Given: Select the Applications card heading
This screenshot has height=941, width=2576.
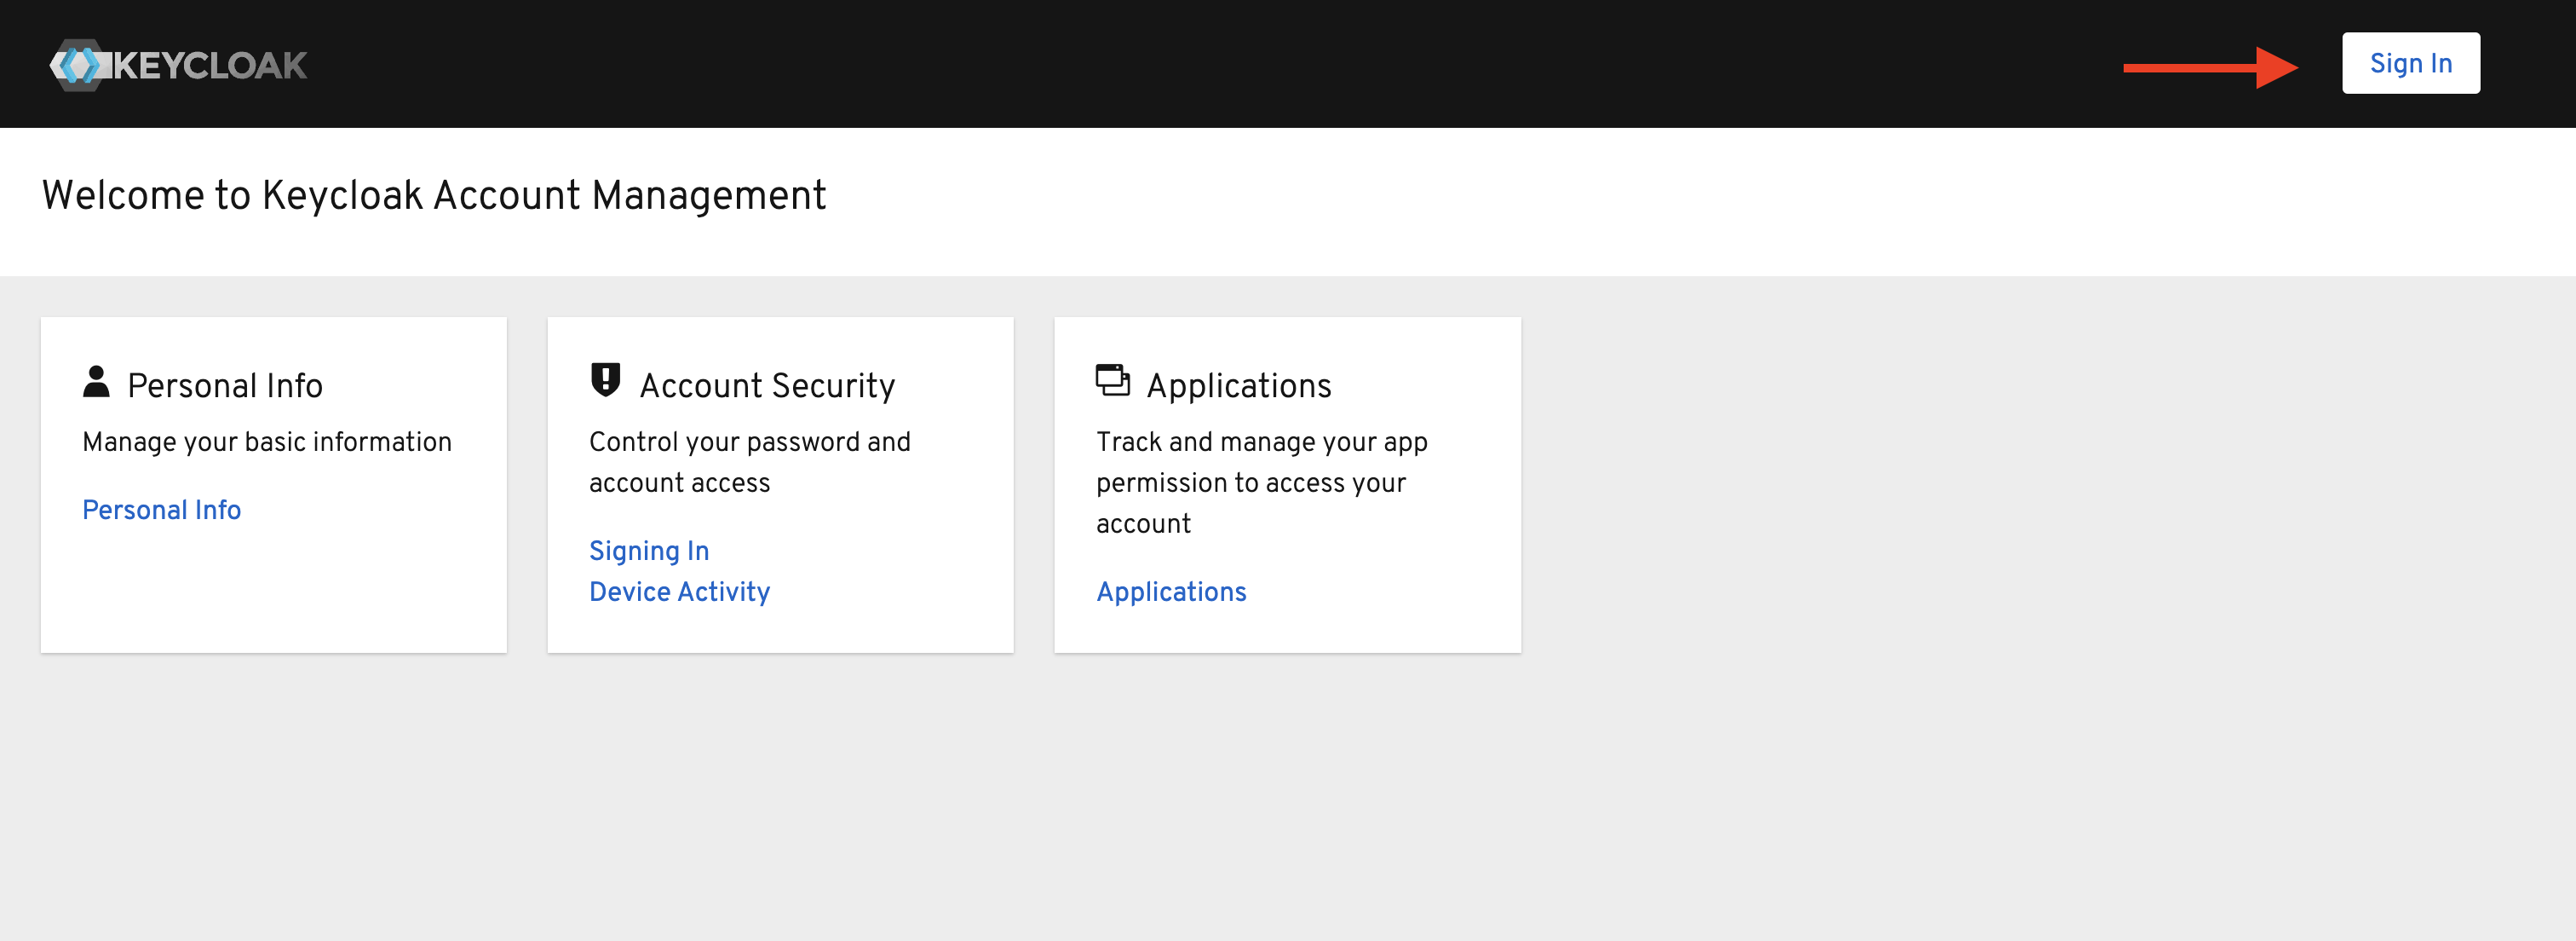Looking at the screenshot, I should pyautogui.click(x=1239, y=385).
